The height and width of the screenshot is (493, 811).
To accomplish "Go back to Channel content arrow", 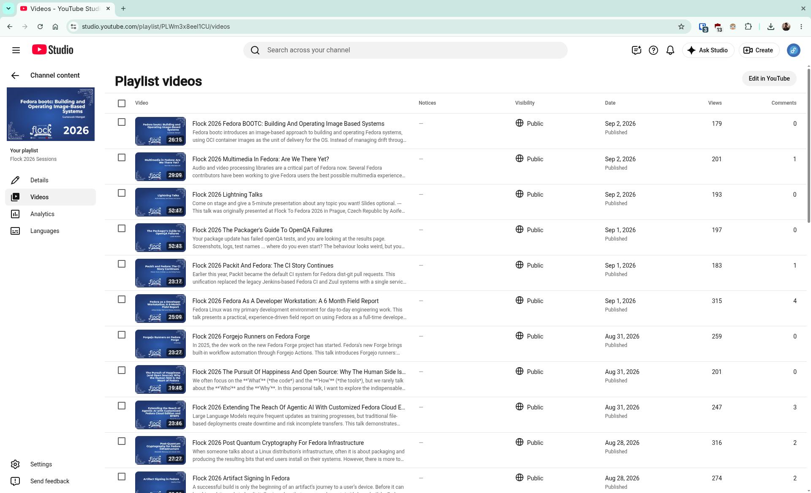I will coord(15,76).
